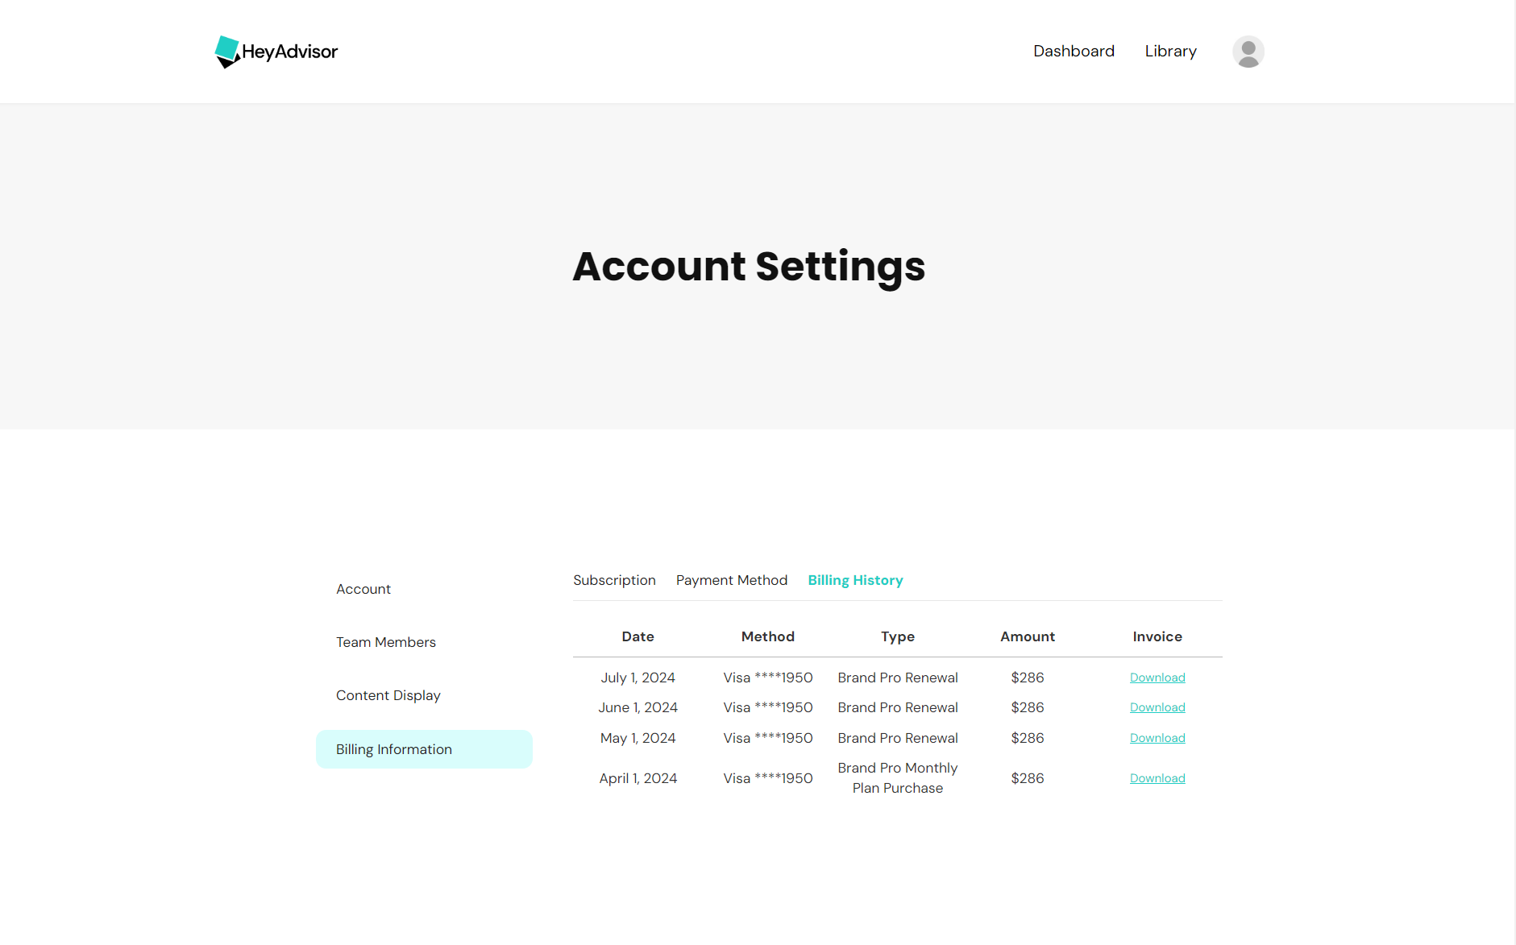Click the Account Settings page title
This screenshot has height=945, width=1516.
point(749,267)
